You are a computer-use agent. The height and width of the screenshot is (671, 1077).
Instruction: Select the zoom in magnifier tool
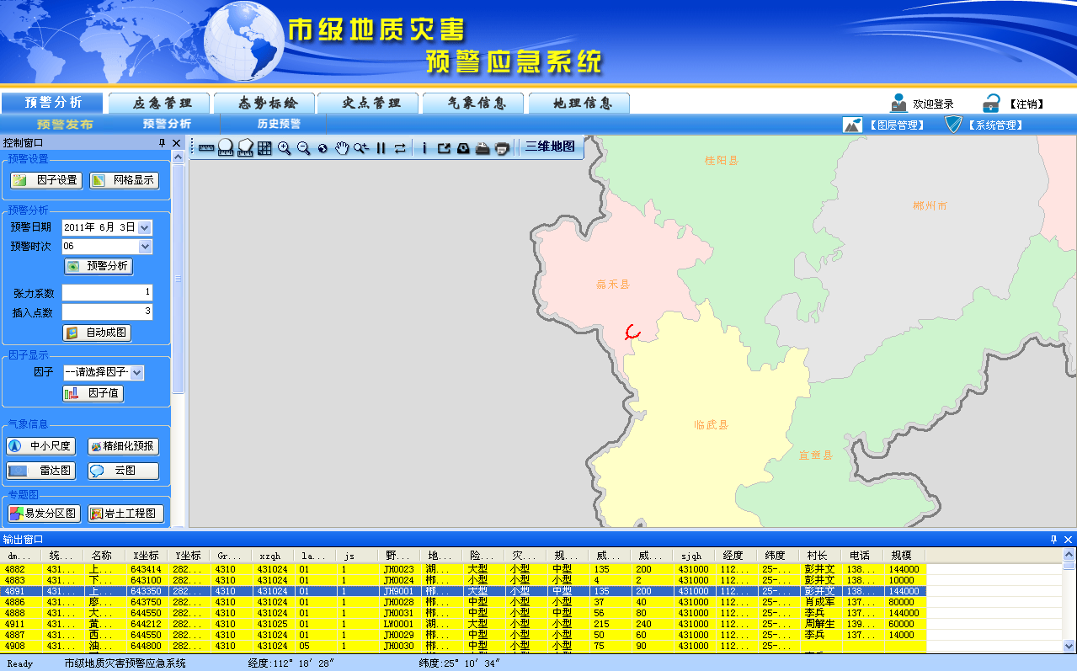(x=283, y=147)
